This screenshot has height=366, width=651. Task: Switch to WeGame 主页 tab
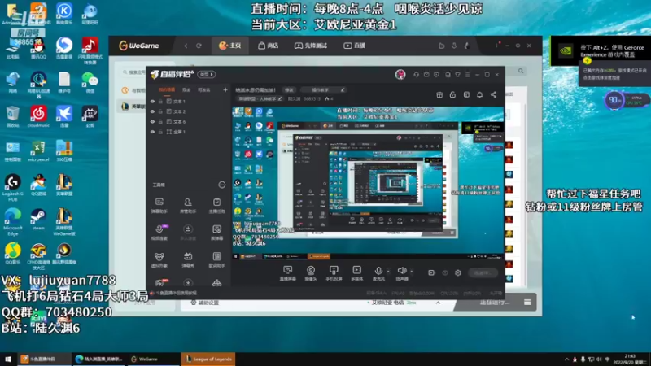point(230,46)
